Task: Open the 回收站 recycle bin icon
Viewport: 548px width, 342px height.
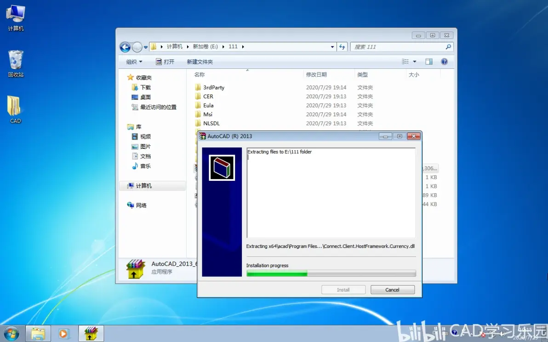Action: [x=16, y=63]
